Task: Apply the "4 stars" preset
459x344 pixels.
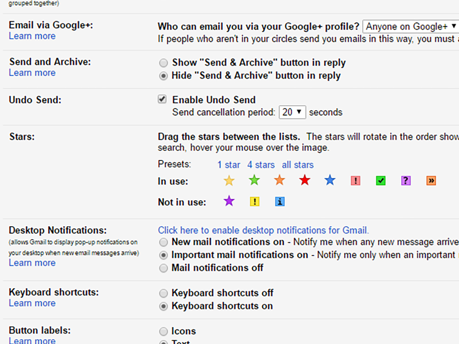Action: 261,165
